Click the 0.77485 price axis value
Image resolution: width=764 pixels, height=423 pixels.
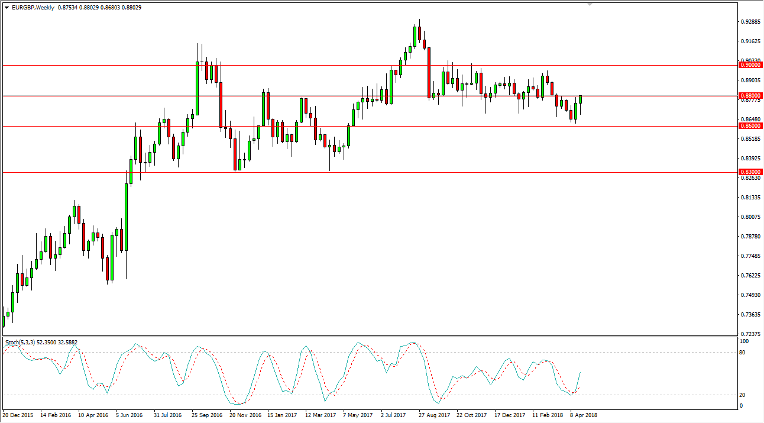pos(750,256)
